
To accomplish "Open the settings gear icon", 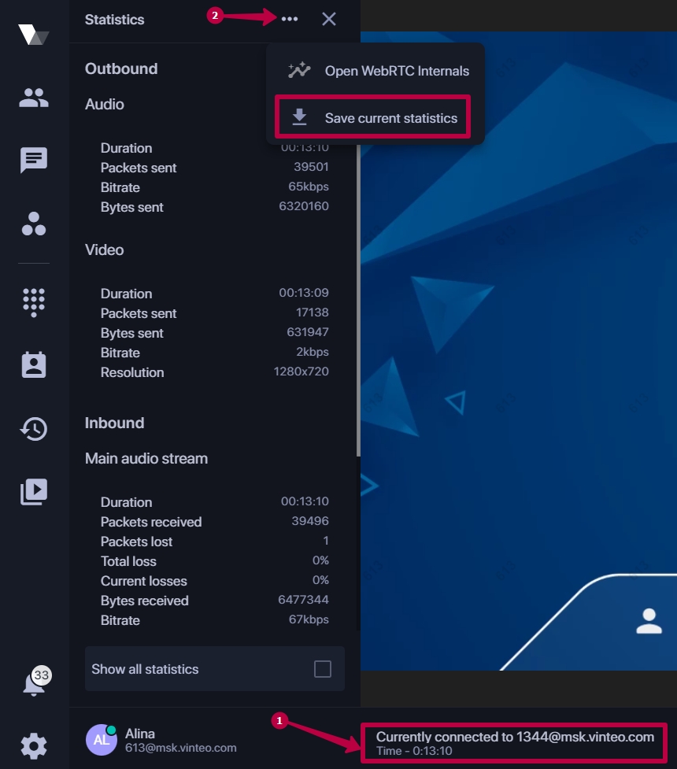I will tap(34, 746).
